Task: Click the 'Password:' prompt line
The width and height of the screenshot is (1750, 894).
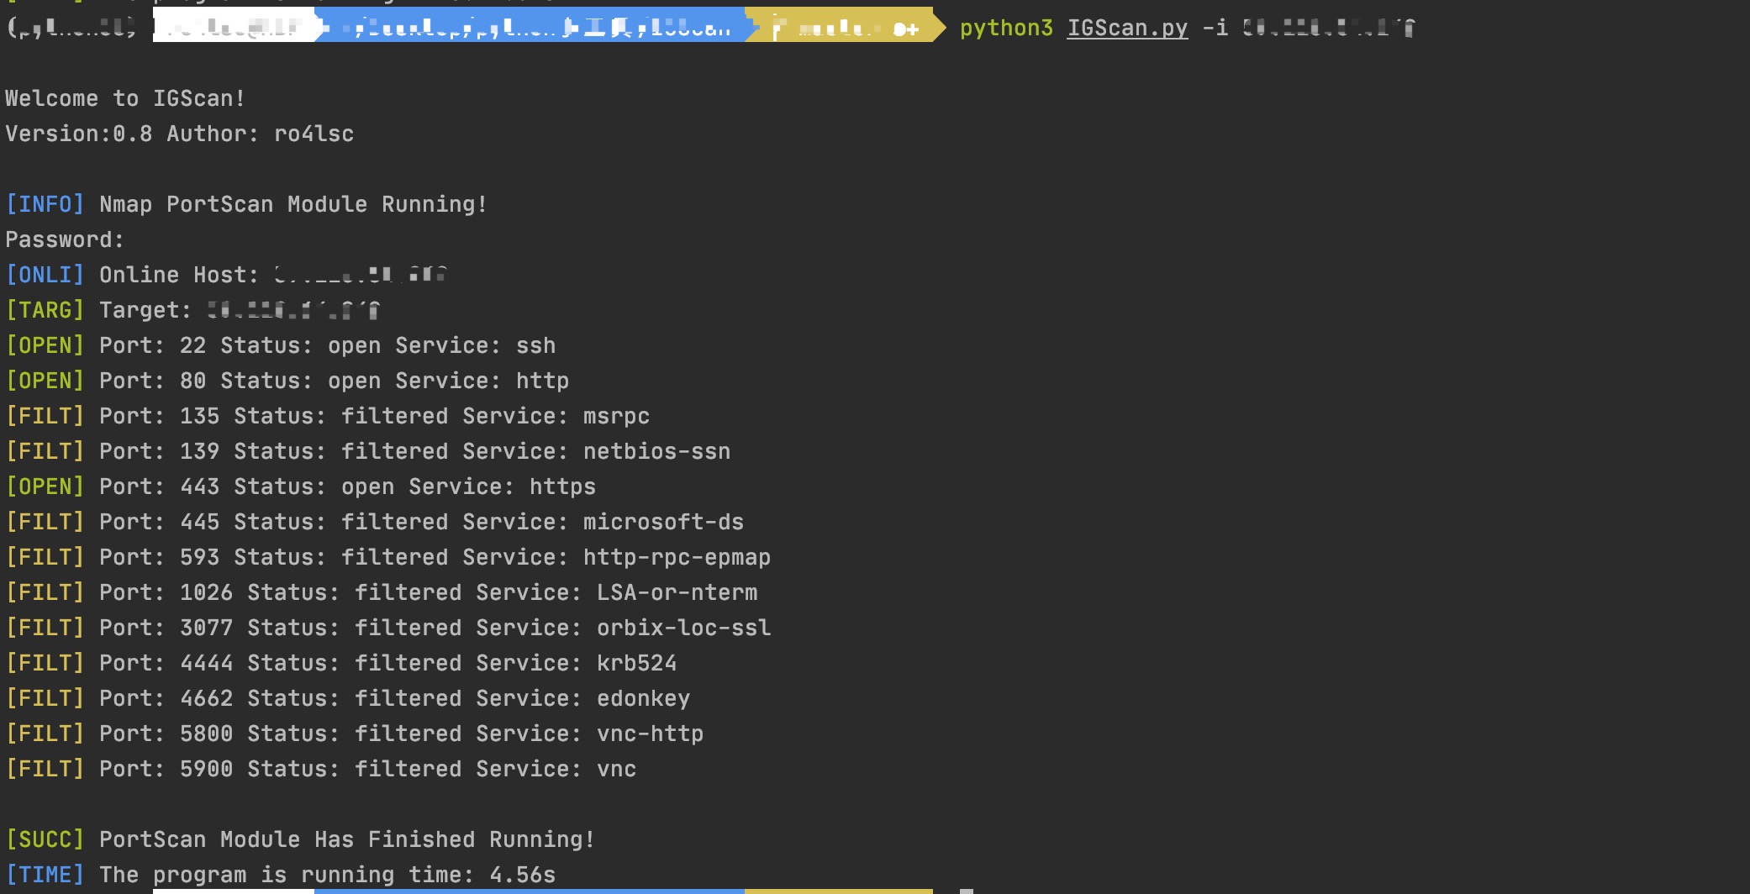Action: pyautogui.click(x=65, y=239)
